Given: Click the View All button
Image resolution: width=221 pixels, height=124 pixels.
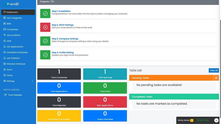Looking at the screenshot, I should [214, 70].
